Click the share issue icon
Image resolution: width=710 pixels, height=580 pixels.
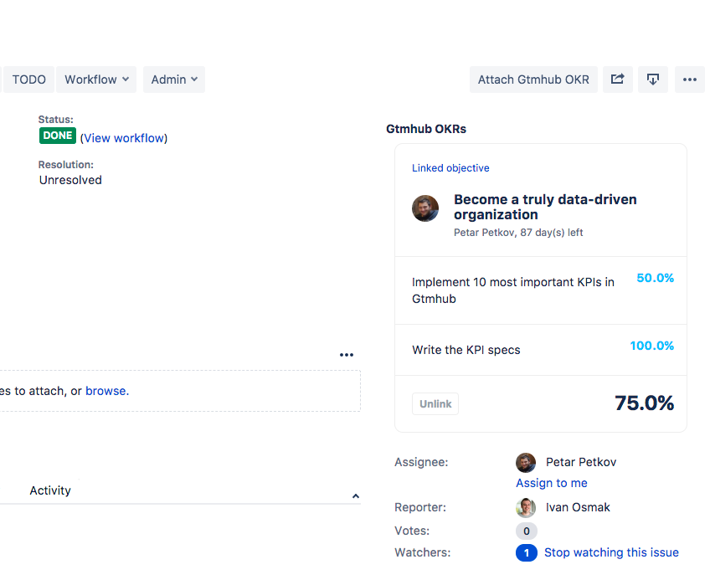(618, 80)
